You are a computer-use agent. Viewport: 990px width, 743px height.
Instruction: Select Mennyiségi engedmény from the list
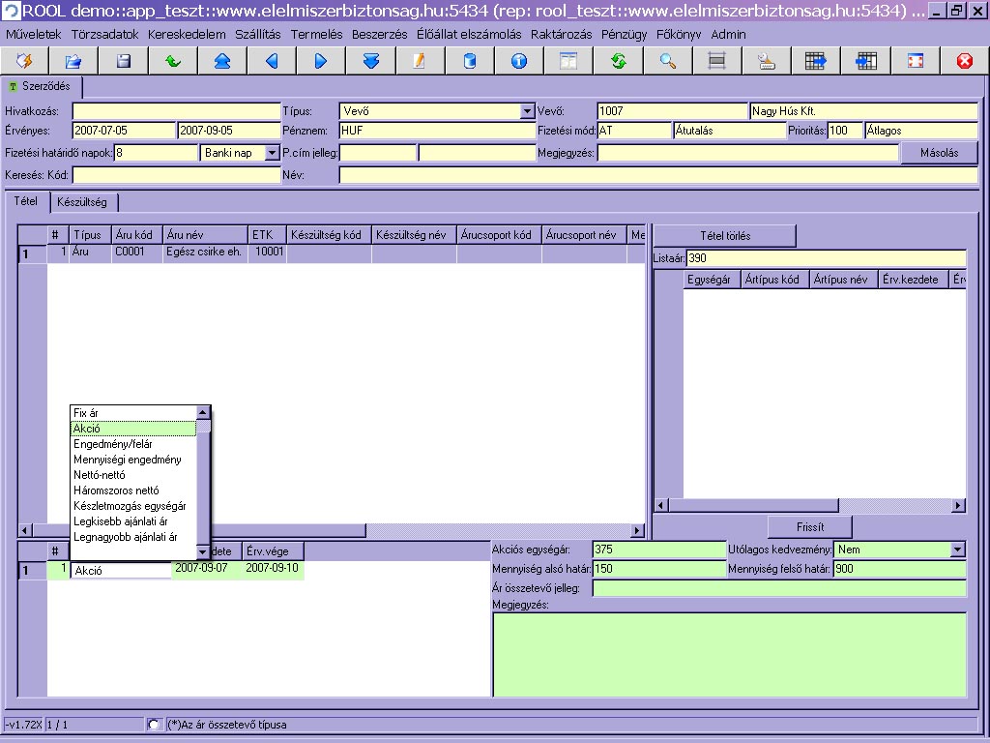(128, 460)
